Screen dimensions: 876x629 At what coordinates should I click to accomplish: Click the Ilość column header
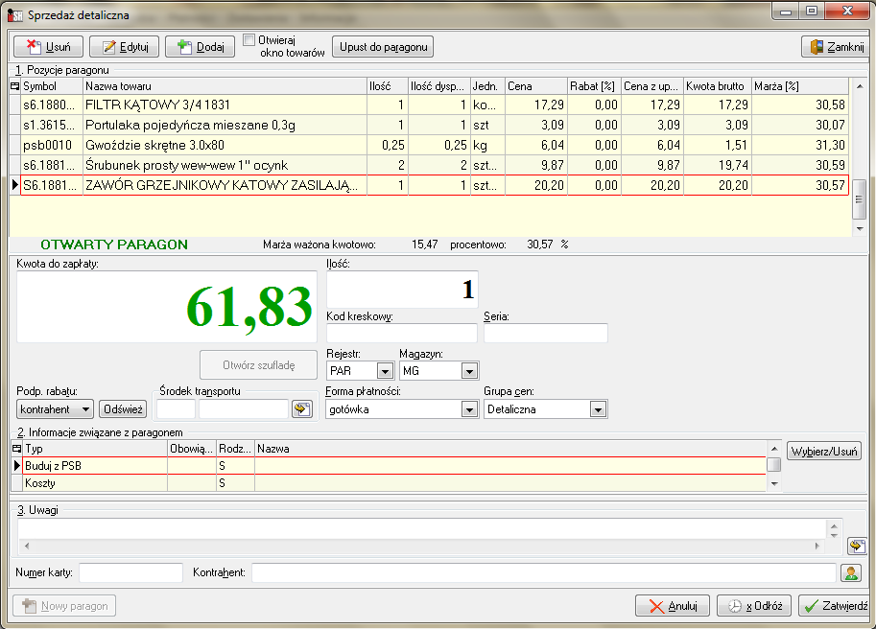click(x=388, y=86)
